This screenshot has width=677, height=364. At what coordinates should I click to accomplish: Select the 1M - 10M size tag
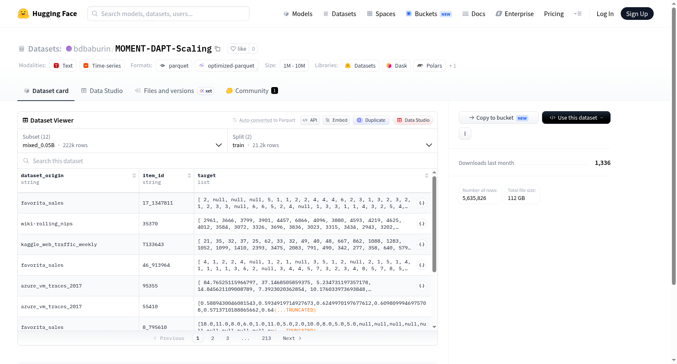(x=294, y=66)
